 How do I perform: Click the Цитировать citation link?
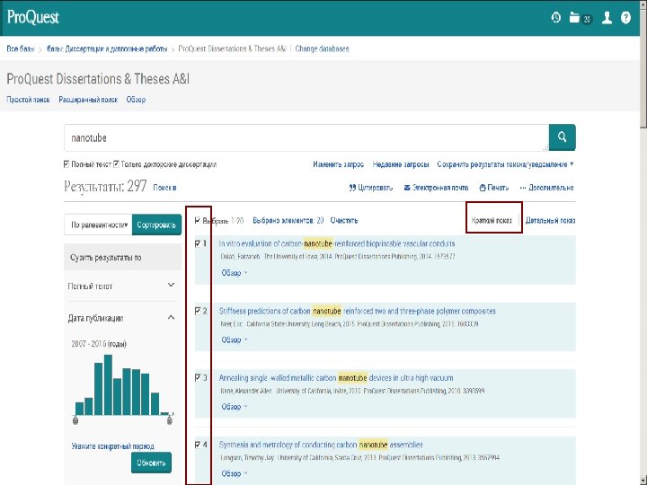[x=370, y=188]
